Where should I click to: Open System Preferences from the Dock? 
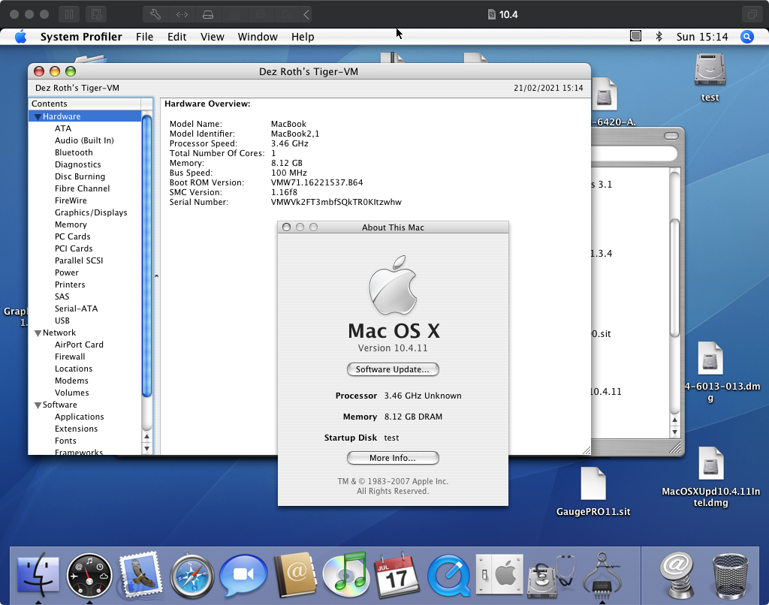click(x=499, y=575)
